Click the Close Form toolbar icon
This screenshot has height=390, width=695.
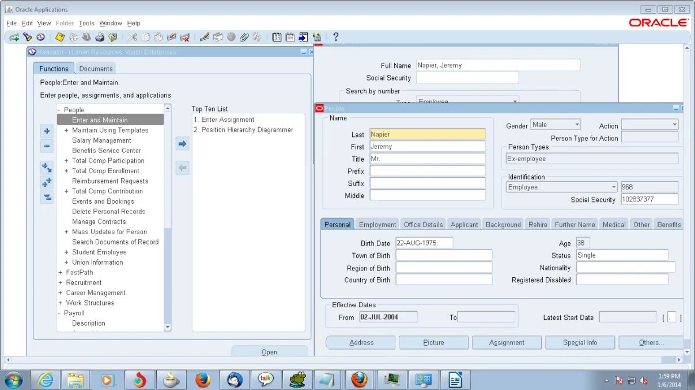pos(113,37)
